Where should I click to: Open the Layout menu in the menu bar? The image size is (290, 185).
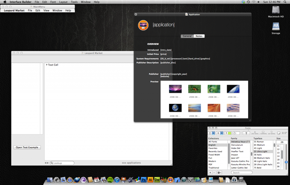63,2
